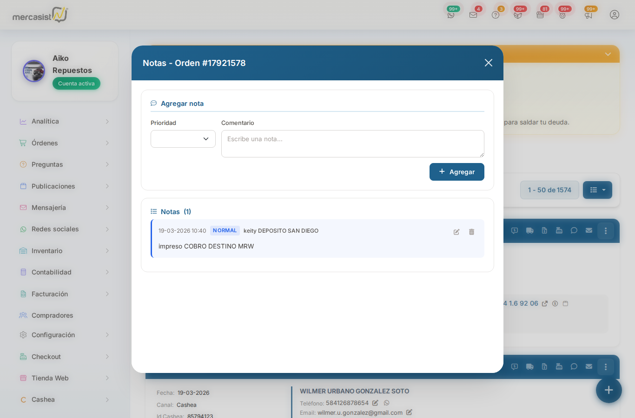Open the chat bubble icon on the order row
The image size is (635, 418).
pos(574,230)
